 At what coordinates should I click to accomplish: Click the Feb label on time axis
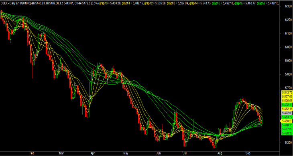coord(31,154)
